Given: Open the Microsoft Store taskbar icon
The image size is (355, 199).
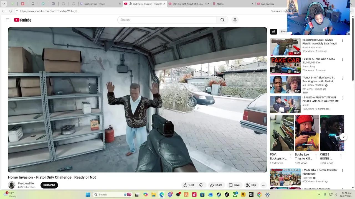Looking at the screenshot, I should pos(202,195).
